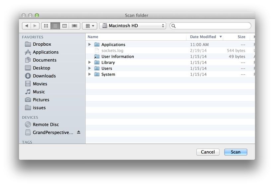Expand the Applications folder disclosure triangle

click(x=90, y=44)
